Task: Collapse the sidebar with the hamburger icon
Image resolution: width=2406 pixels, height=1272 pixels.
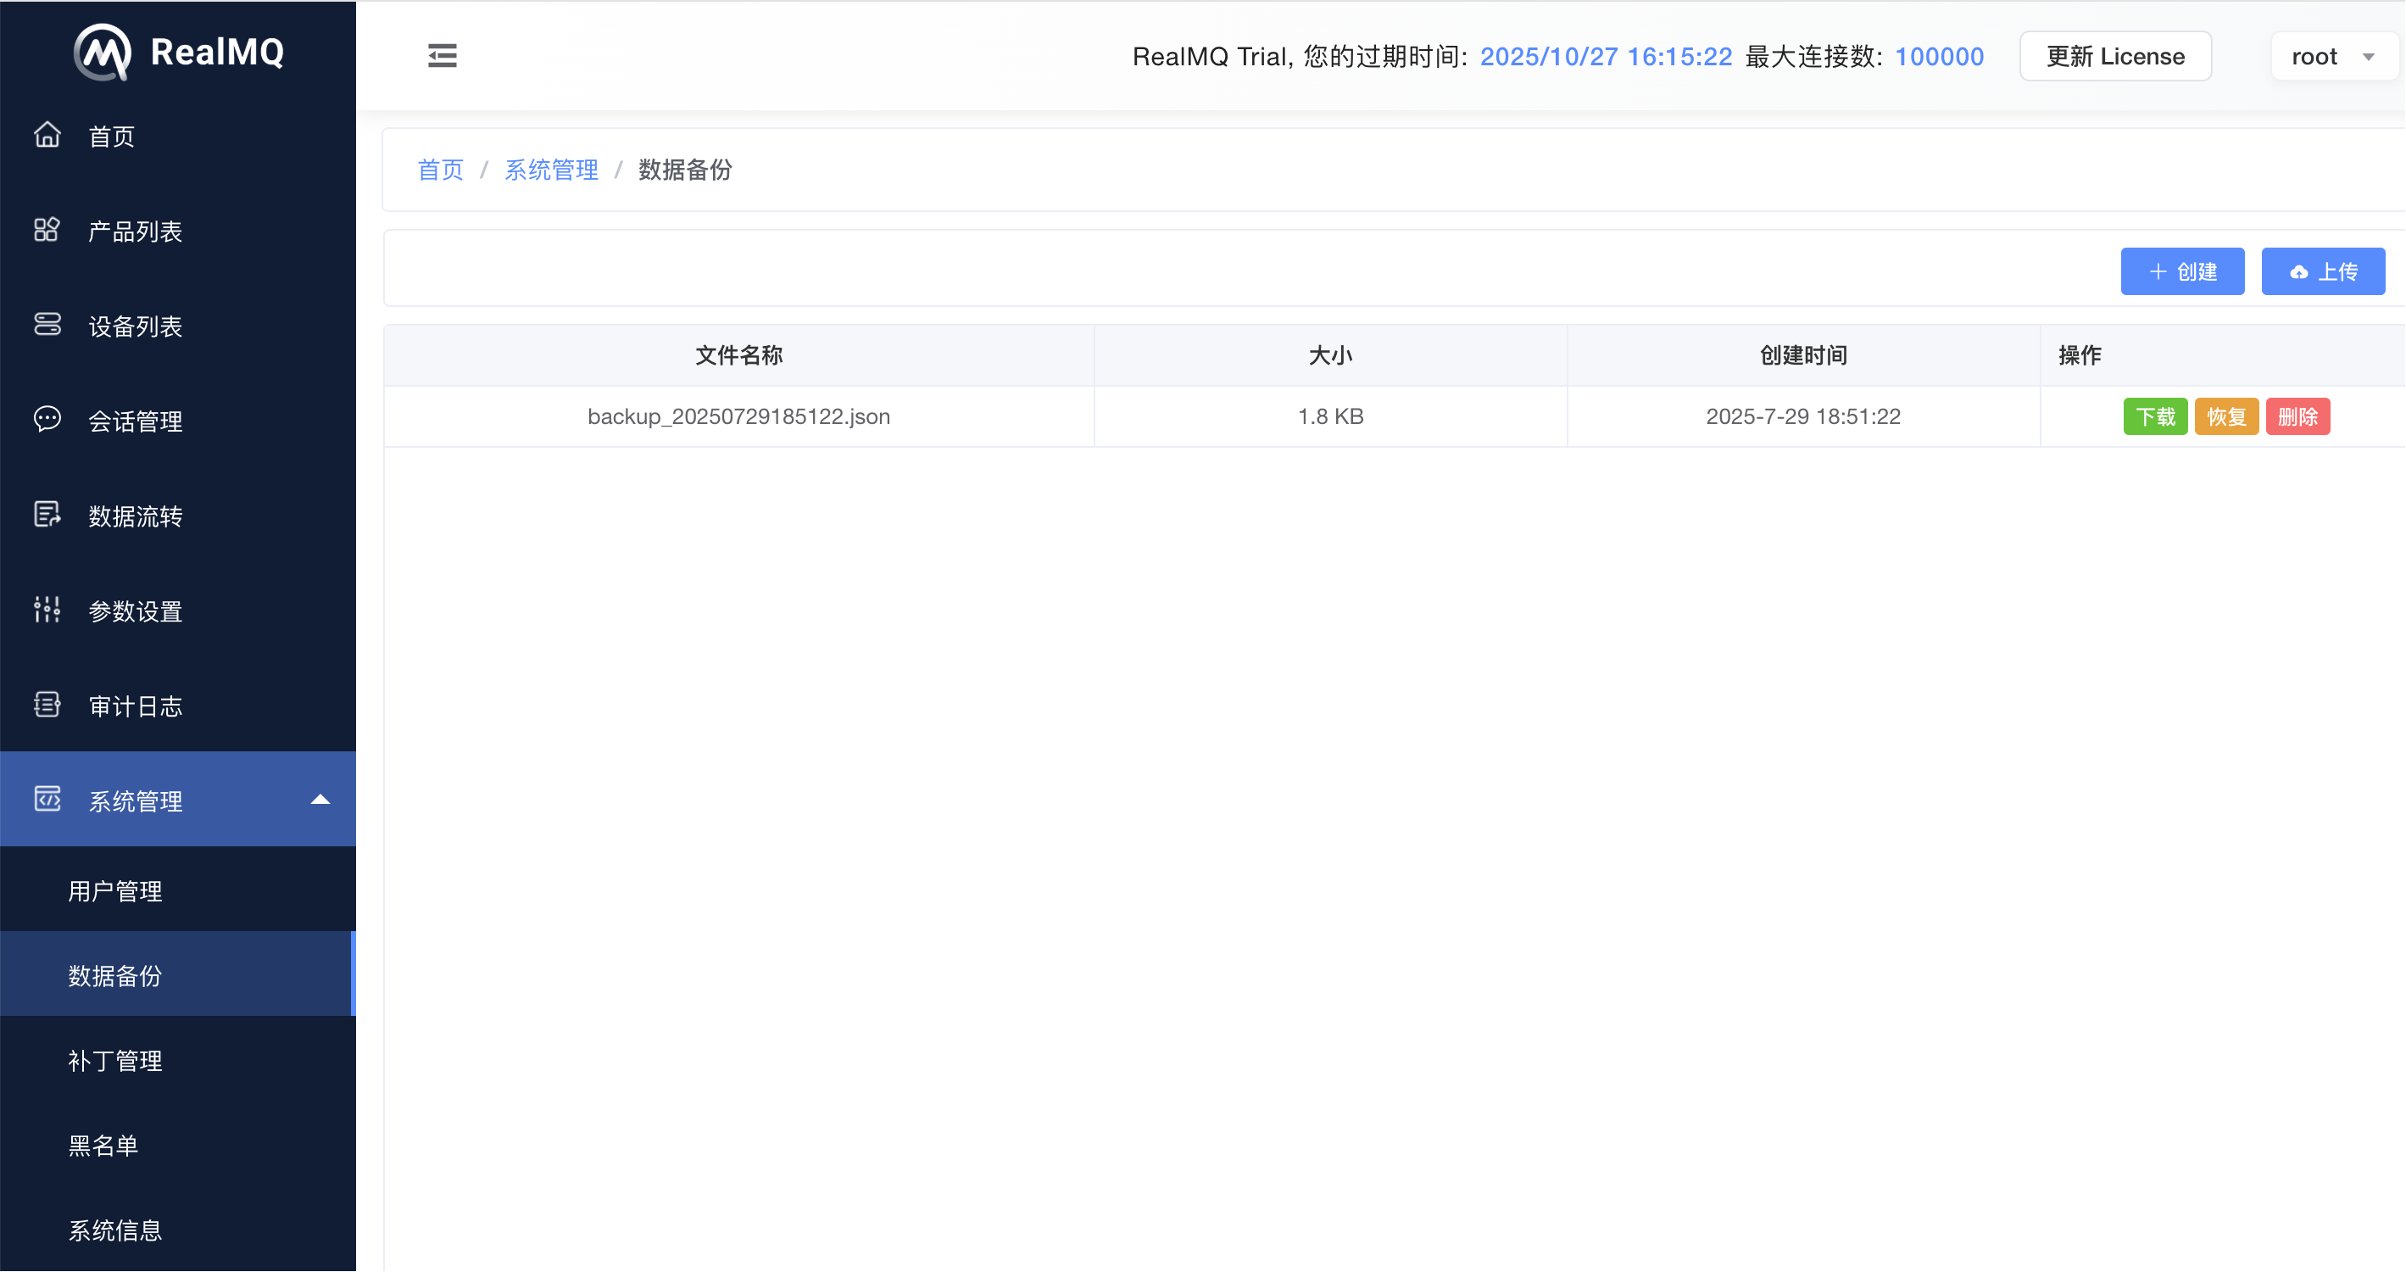Action: [x=442, y=56]
